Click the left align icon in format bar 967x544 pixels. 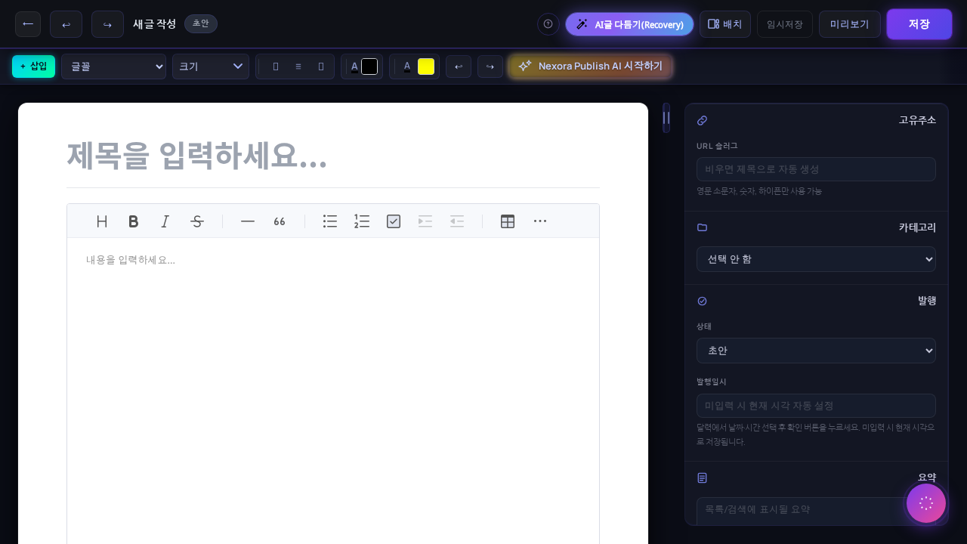276,66
